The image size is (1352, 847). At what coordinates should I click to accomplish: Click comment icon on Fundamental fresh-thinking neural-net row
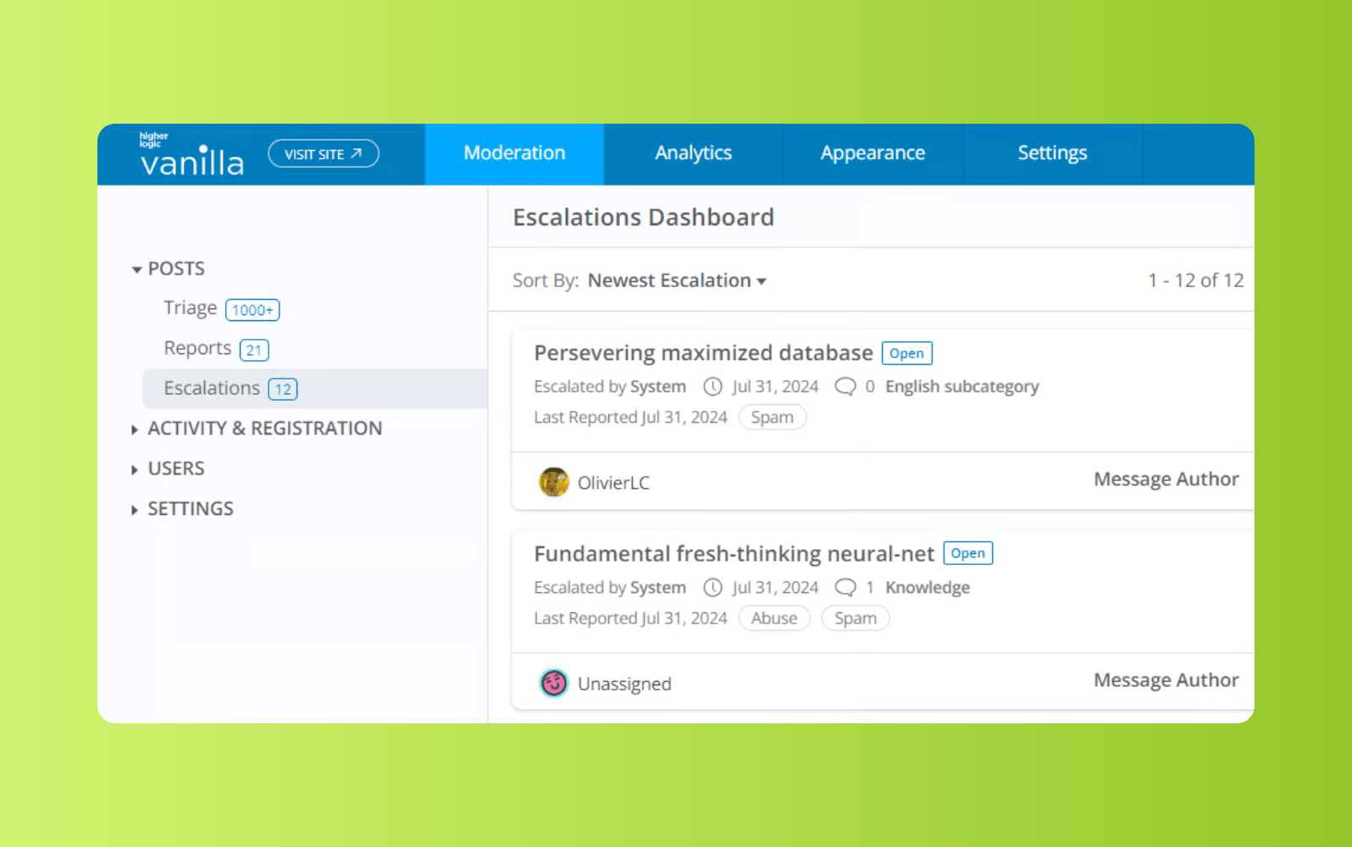point(845,588)
